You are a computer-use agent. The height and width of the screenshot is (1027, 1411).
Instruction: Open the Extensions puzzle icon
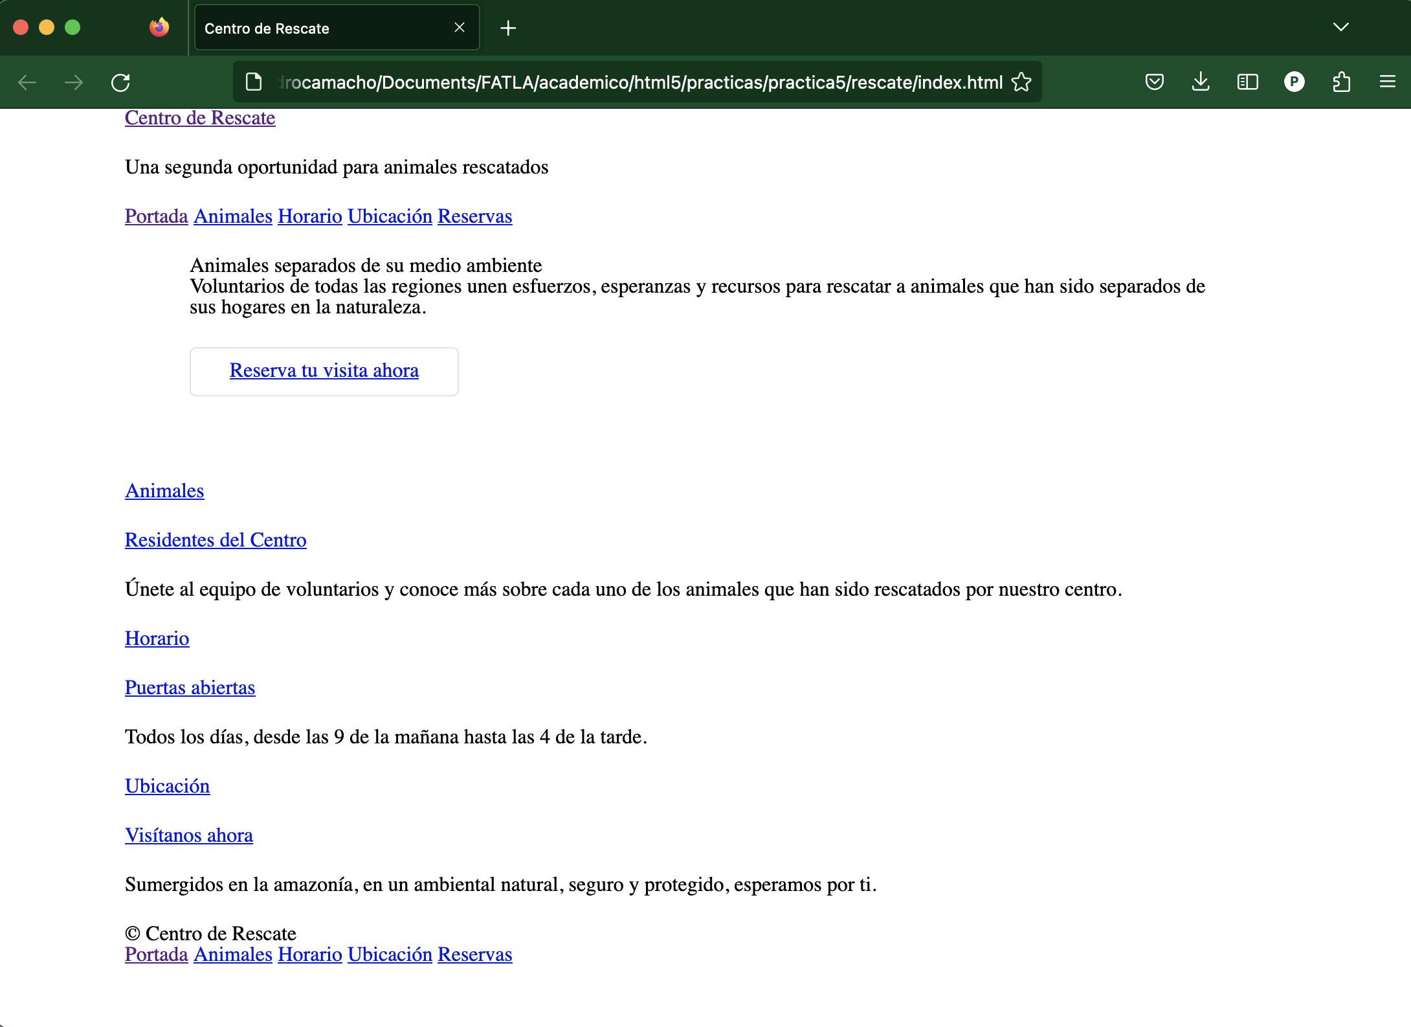point(1341,82)
